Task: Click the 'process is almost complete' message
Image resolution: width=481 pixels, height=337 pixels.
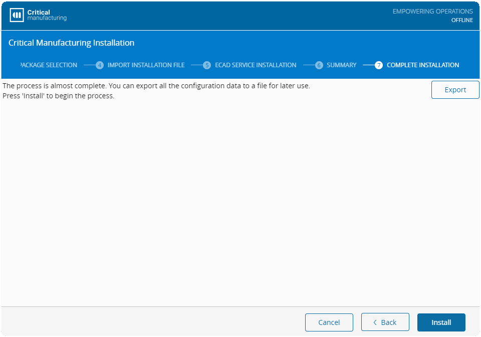Action: point(156,86)
